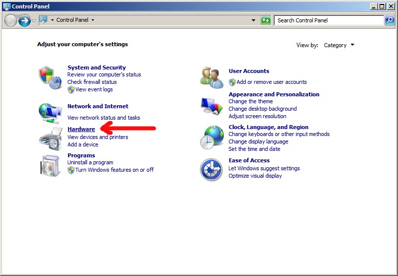
Task: Go forward with the blue arrow button
Action: pyautogui.click(x=24, y=20)
